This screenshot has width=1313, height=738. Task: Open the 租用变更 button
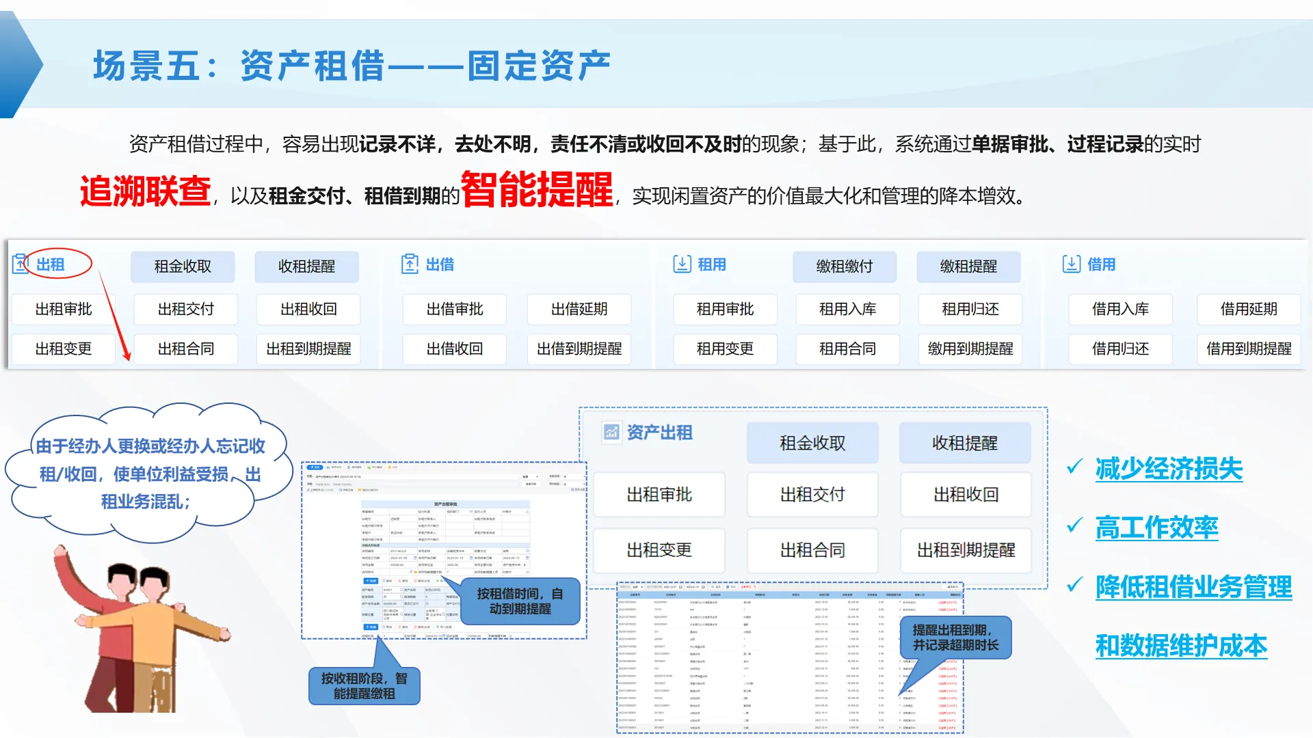[725, 349]
